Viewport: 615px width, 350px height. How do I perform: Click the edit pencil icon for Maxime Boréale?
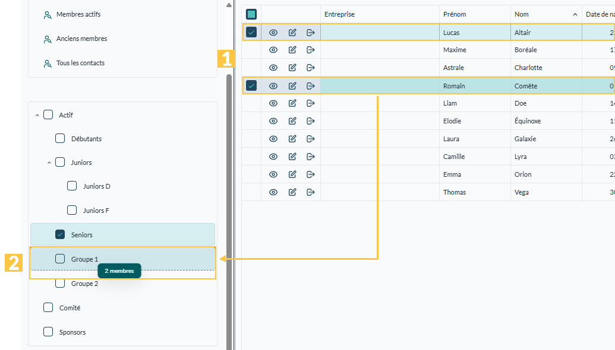click(292, 50)
